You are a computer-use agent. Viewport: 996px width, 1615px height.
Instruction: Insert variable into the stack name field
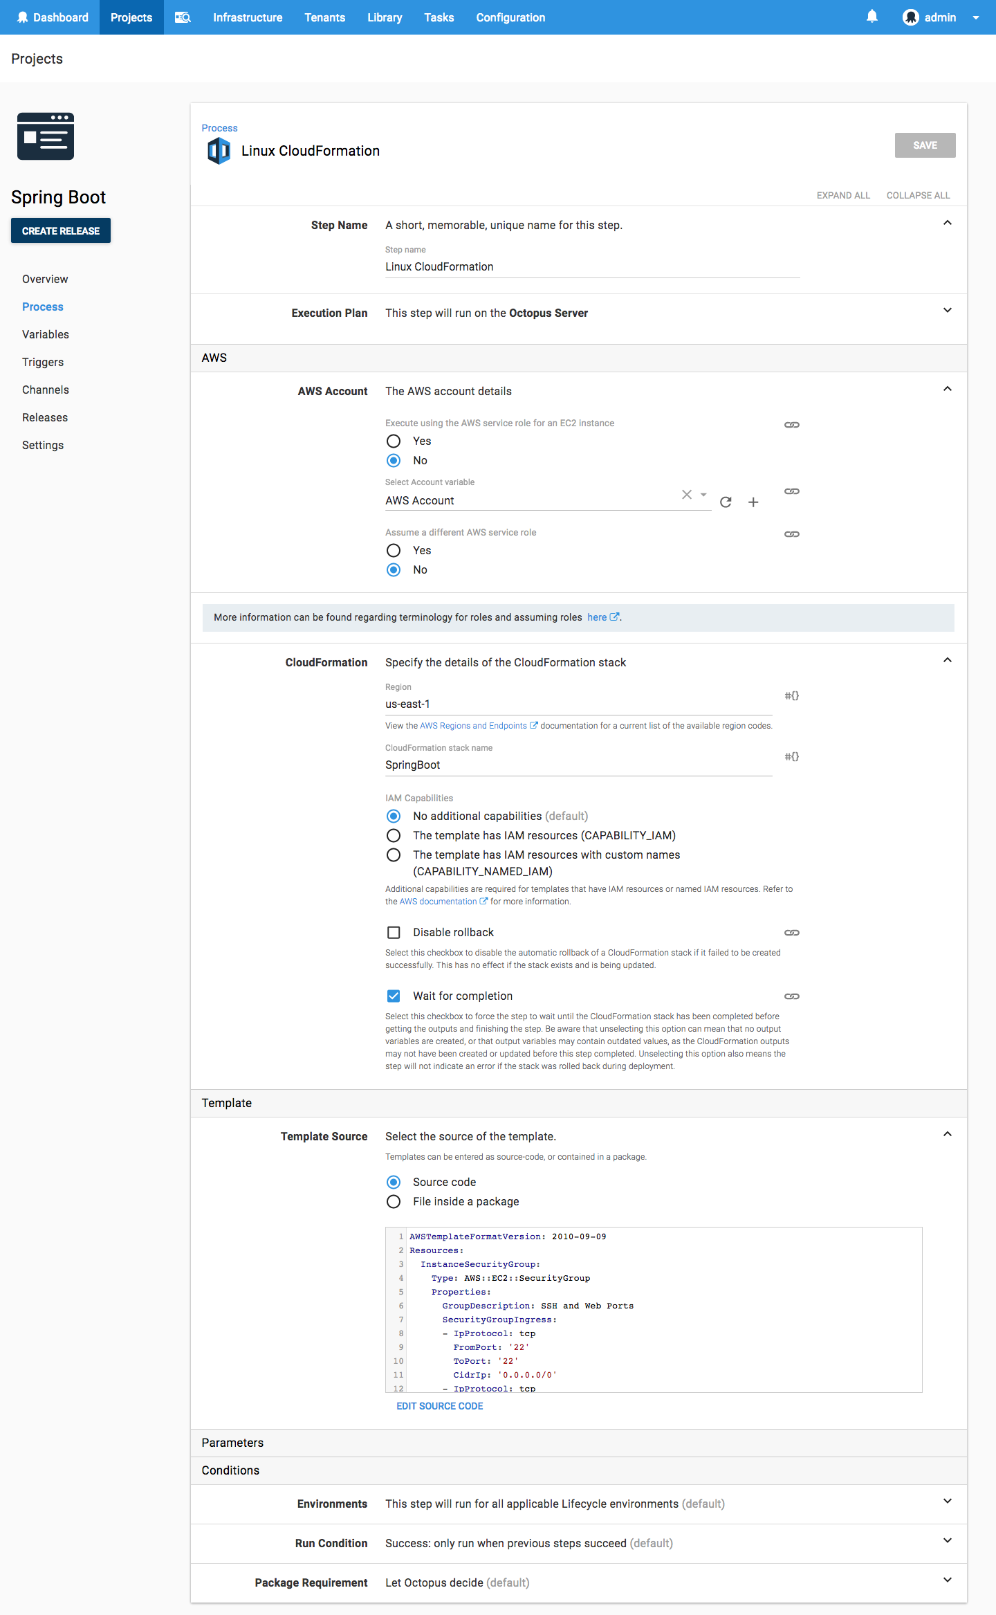[792, 756]
